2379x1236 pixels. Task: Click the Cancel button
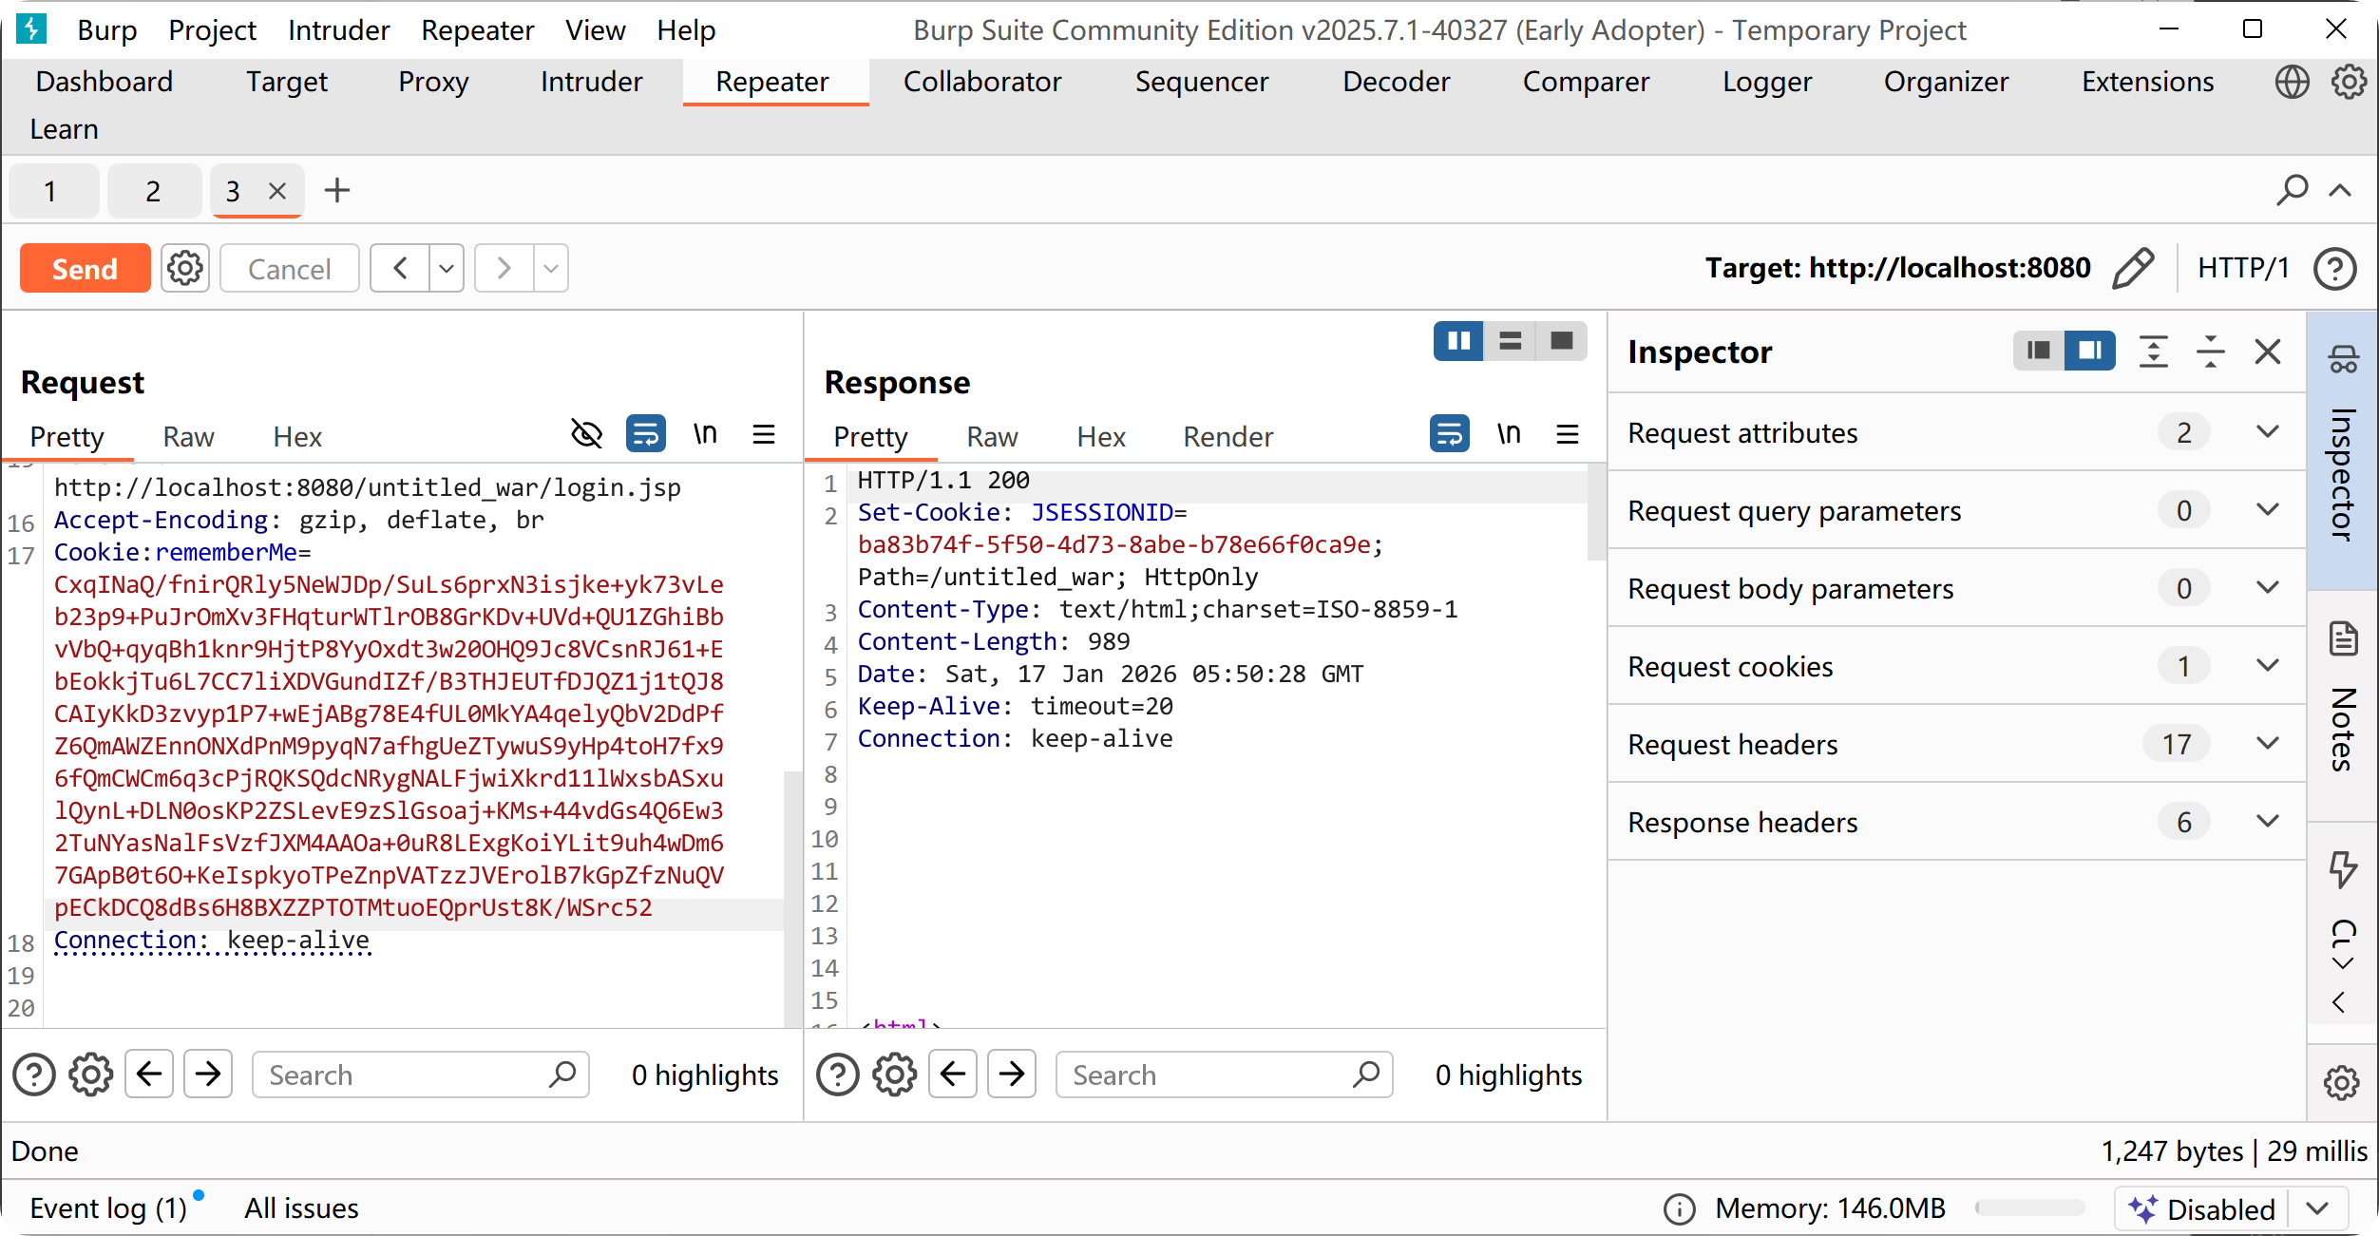[290, 269]
